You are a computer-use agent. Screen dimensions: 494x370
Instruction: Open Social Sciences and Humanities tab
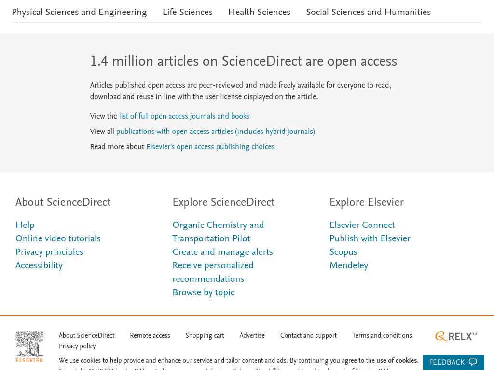point(368,12)
